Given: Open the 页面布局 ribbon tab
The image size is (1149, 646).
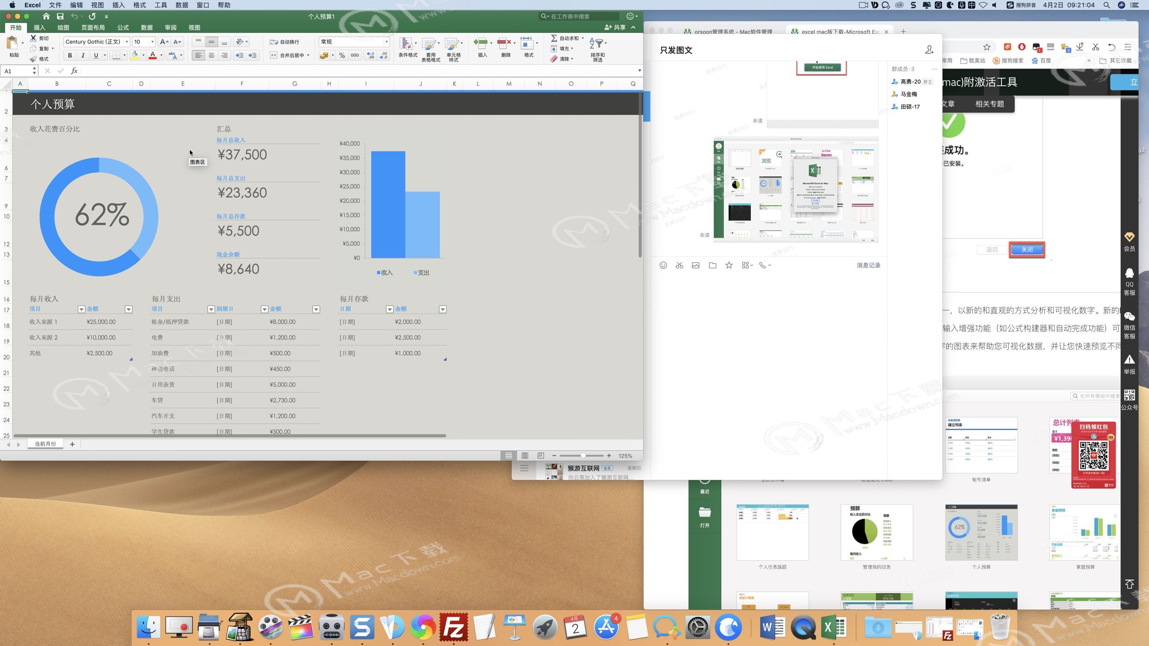Looking at the screenshot, I should 93,27.
